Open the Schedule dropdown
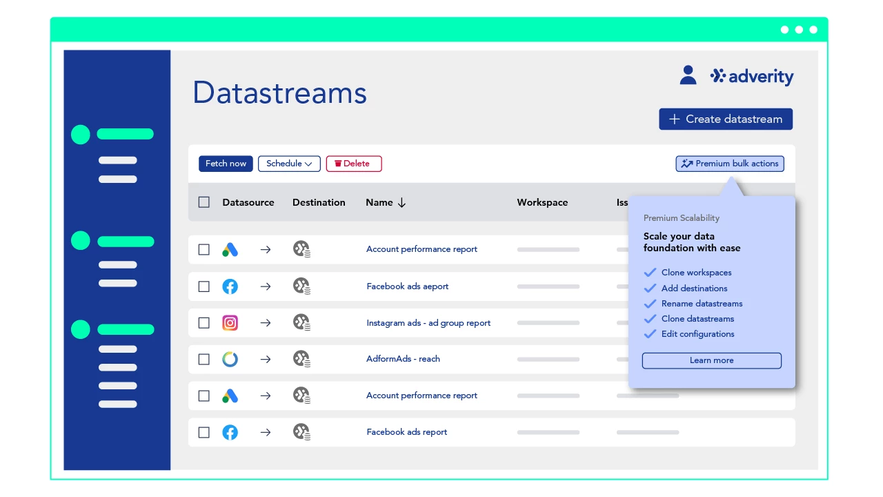Viewport: 883px width, 497px height. tap(289, 164)
